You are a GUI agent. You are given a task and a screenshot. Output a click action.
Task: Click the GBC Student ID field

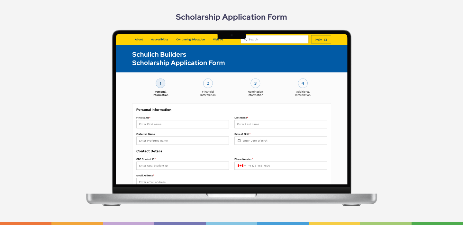click(x=183, y=166)
